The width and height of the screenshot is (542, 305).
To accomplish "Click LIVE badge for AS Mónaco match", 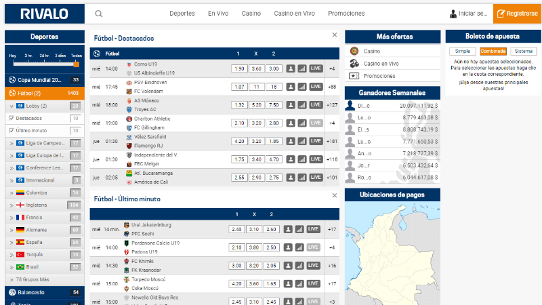I will tap(316, 105).
